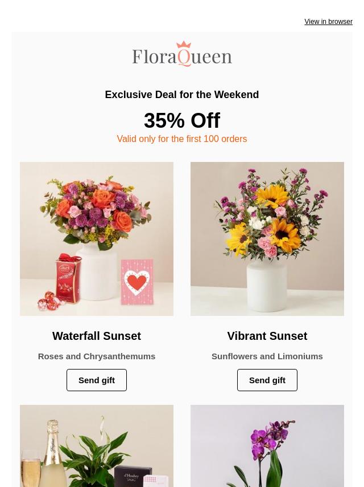Open the peace lily and champagne image

97,446
